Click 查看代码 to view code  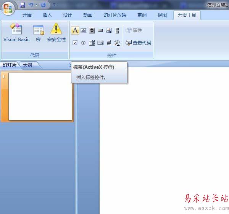[x=138, y=43]
